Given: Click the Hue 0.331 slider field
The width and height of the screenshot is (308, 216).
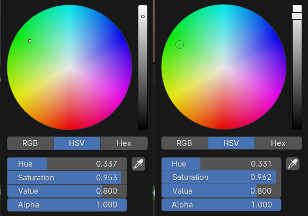Looking at the screenshot, I should [221, 163].
